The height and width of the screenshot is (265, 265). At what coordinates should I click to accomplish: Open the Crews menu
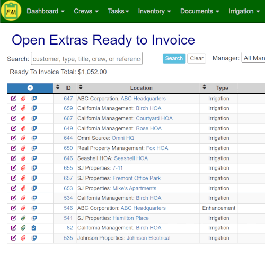pyautogui.click(x=86, y=11)
